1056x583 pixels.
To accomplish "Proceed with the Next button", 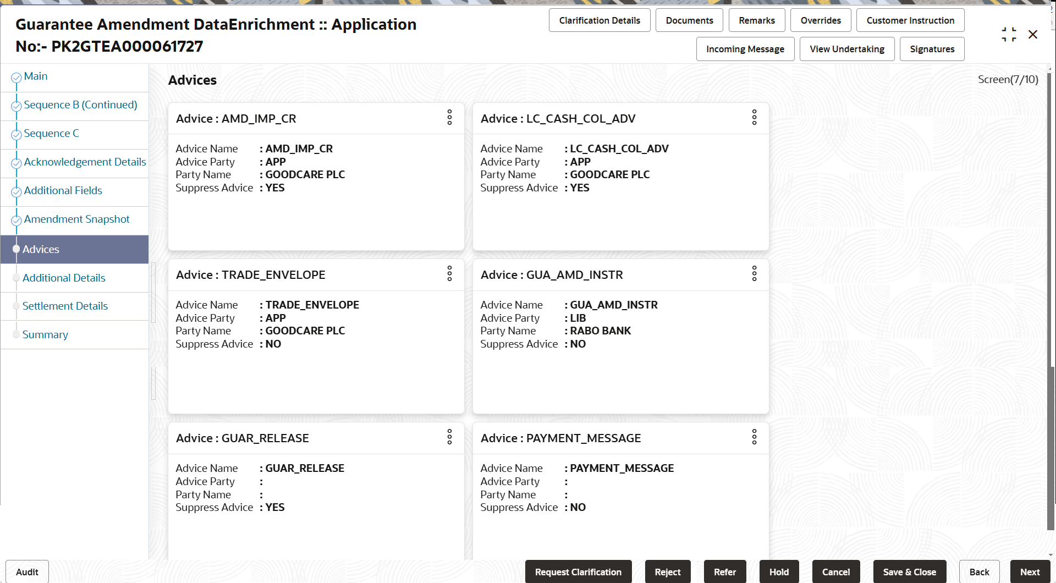I will click(x=1030, y=572).
